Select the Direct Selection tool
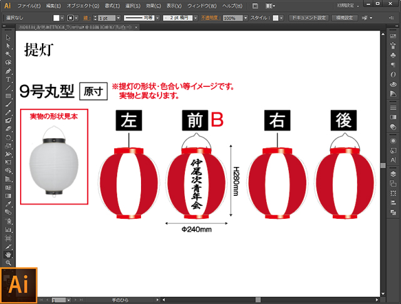Image resolution: width=401 pixels, height=304 pixels. tap(8, 46)
